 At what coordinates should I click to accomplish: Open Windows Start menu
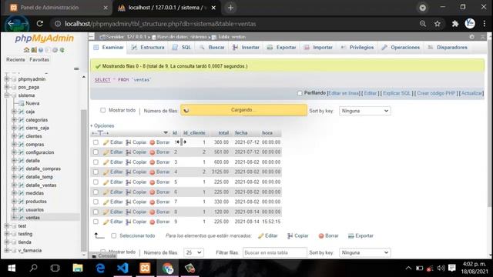coord(12,268)
